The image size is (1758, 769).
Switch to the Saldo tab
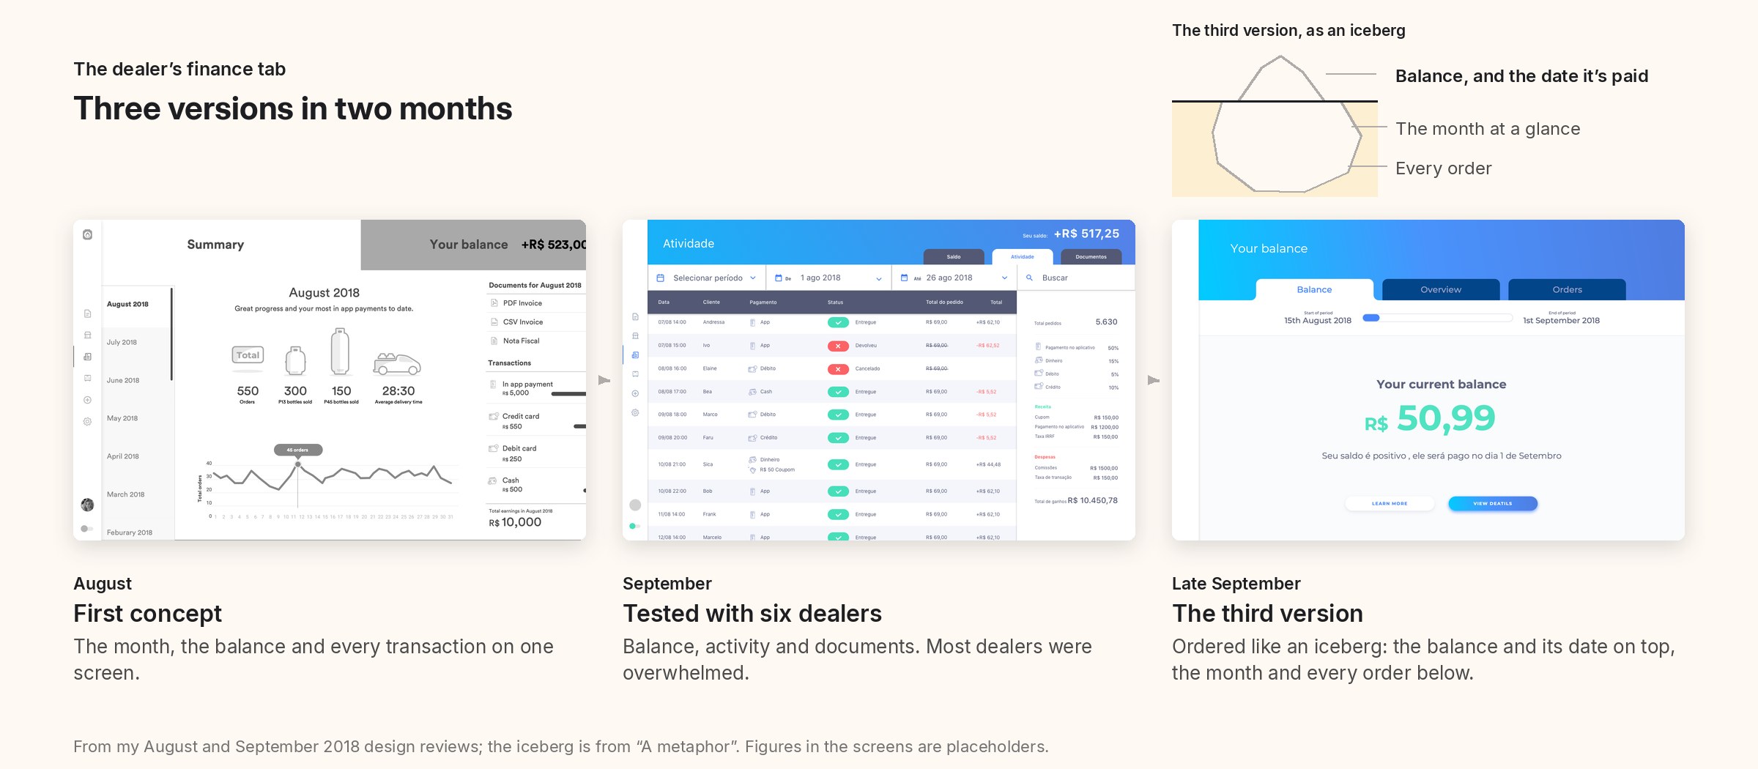coord(954,257)
